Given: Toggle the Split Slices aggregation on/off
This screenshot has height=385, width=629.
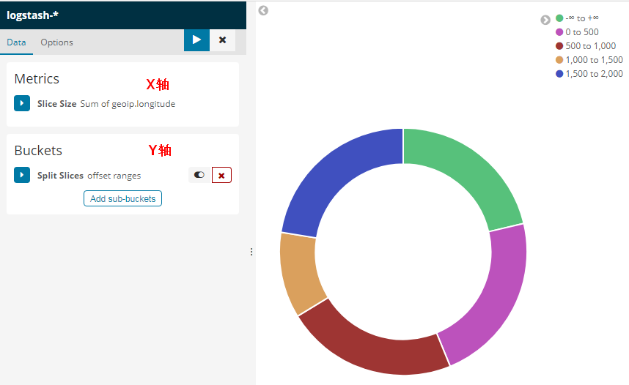Looking at the screenshot, I should (x=199, y=175).
